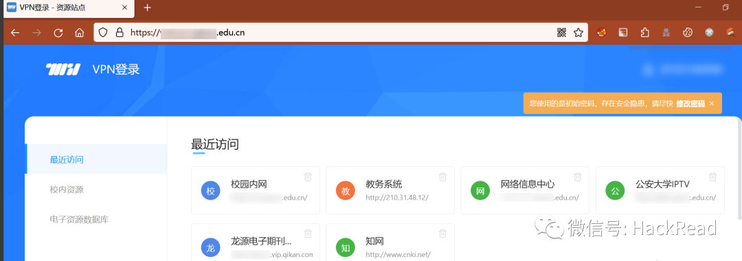Select the VPN登录 - 资源站点 tab
The height and width of the screenshot is (261, 742).
tap(69, 8)
